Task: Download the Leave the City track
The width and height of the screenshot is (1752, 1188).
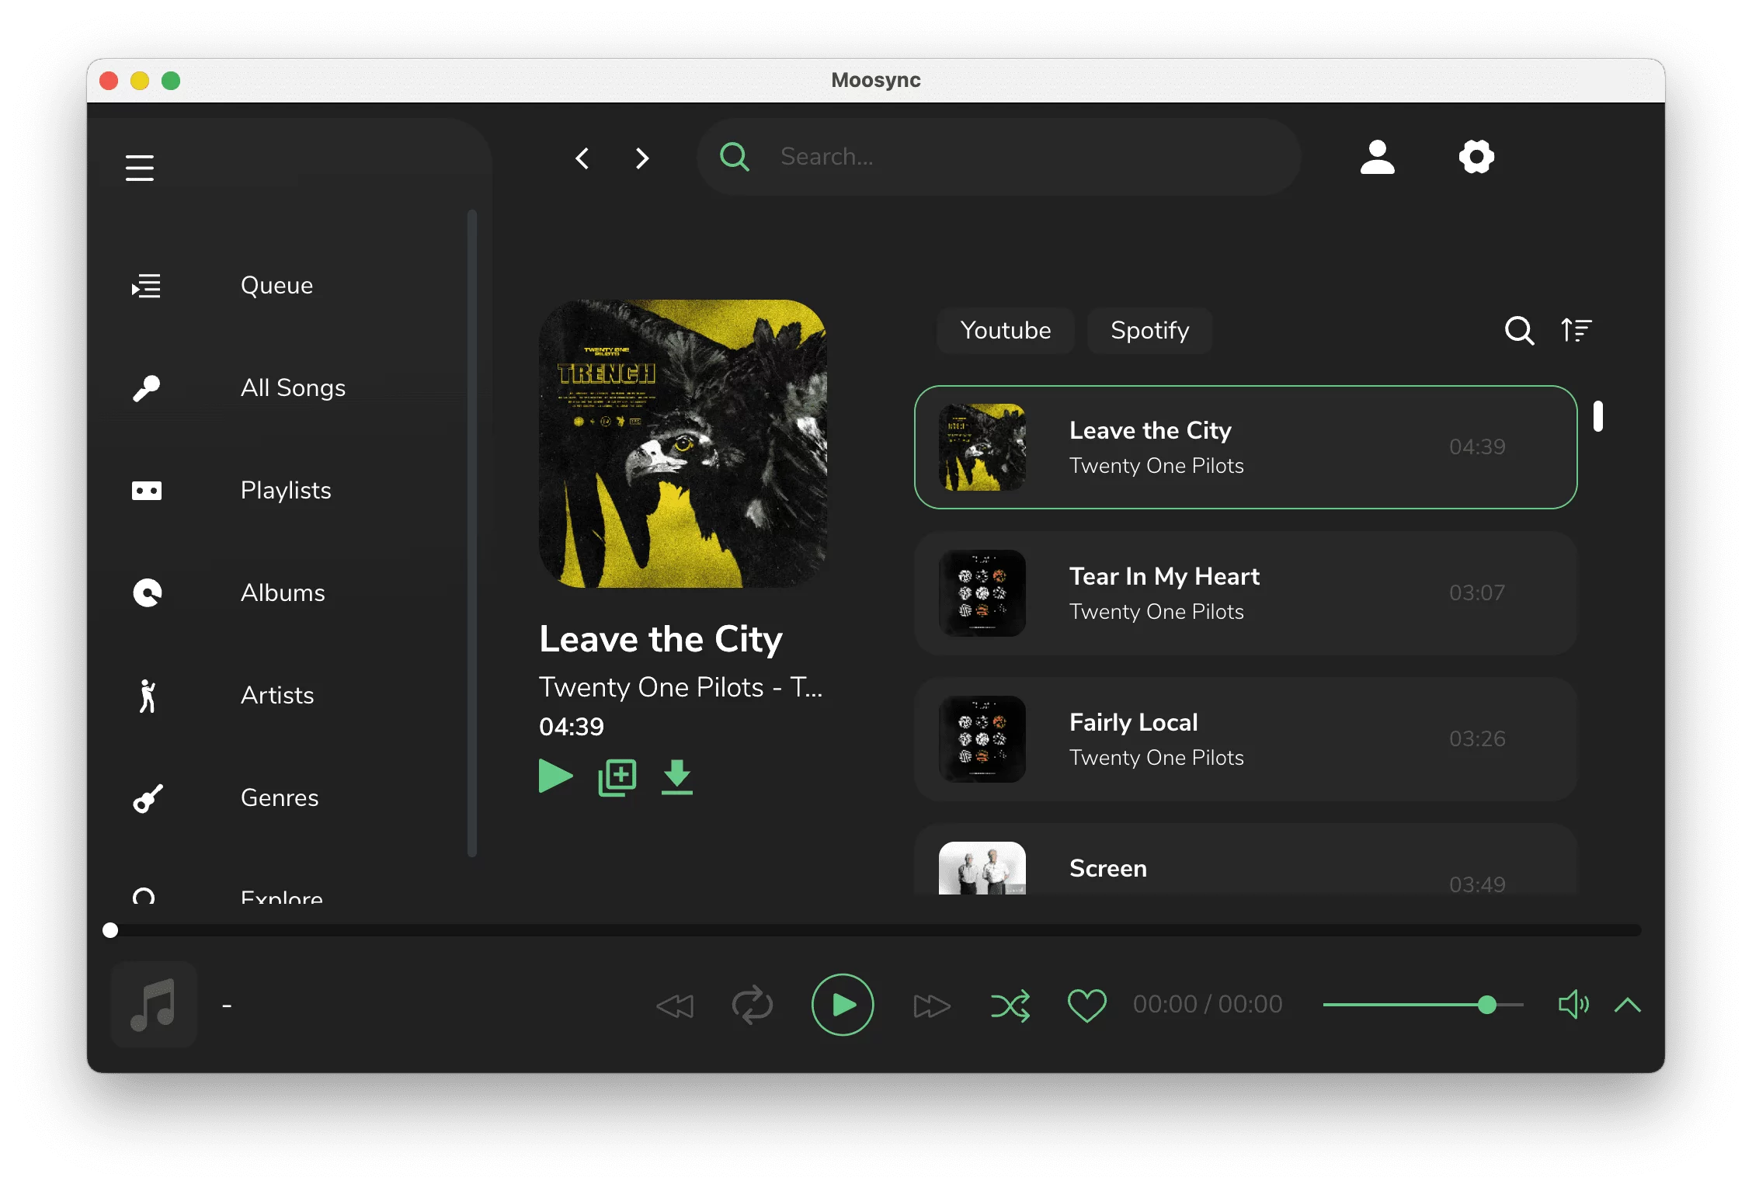Action: tap(677, 777)
